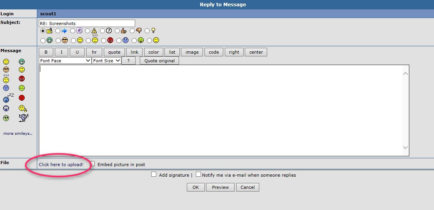Submit the reply with OK

(x=196, y=187)
